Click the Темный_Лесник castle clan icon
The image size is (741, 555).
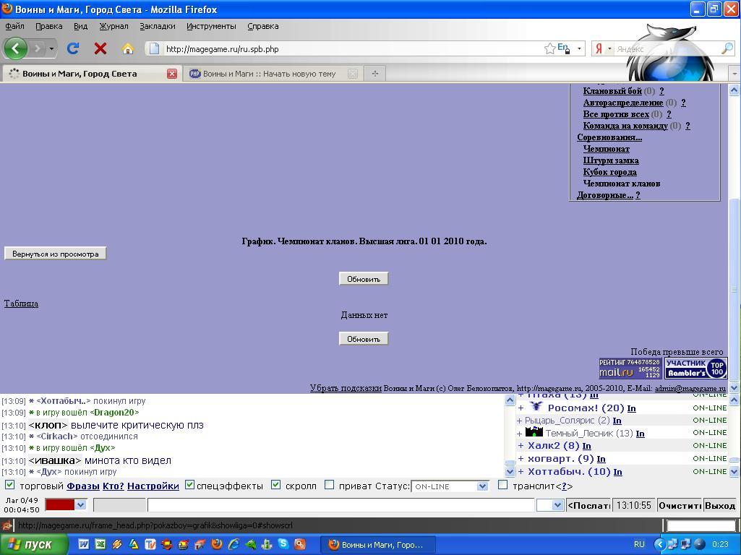534,431
